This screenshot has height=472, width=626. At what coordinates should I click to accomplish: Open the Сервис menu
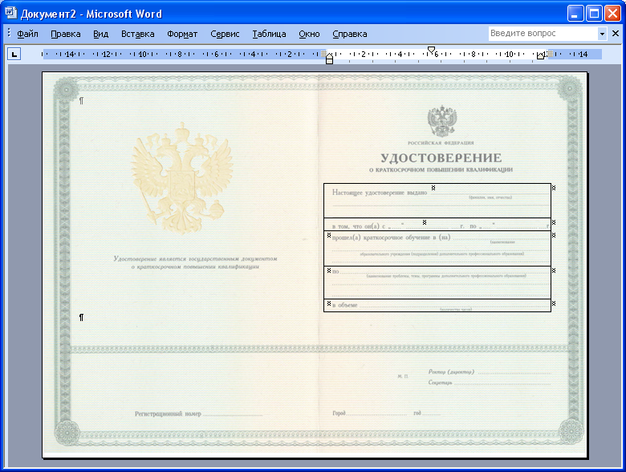(x=225, y=34)
